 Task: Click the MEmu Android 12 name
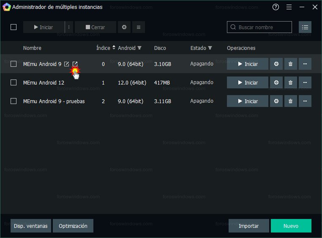tap(44, 82)
